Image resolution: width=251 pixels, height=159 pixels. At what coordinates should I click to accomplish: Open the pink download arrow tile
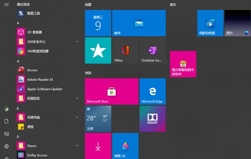point(98,146)
